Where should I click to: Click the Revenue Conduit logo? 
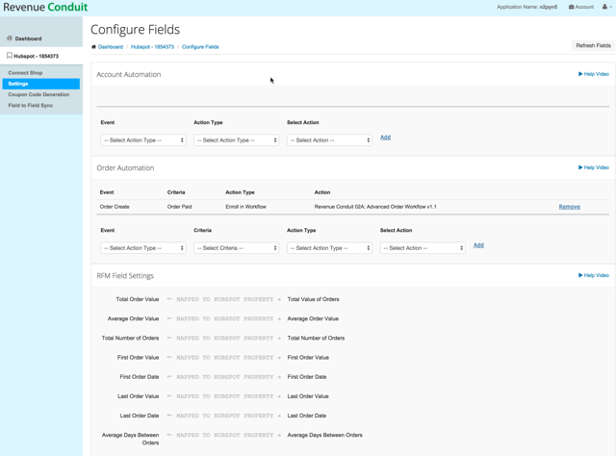45,7
